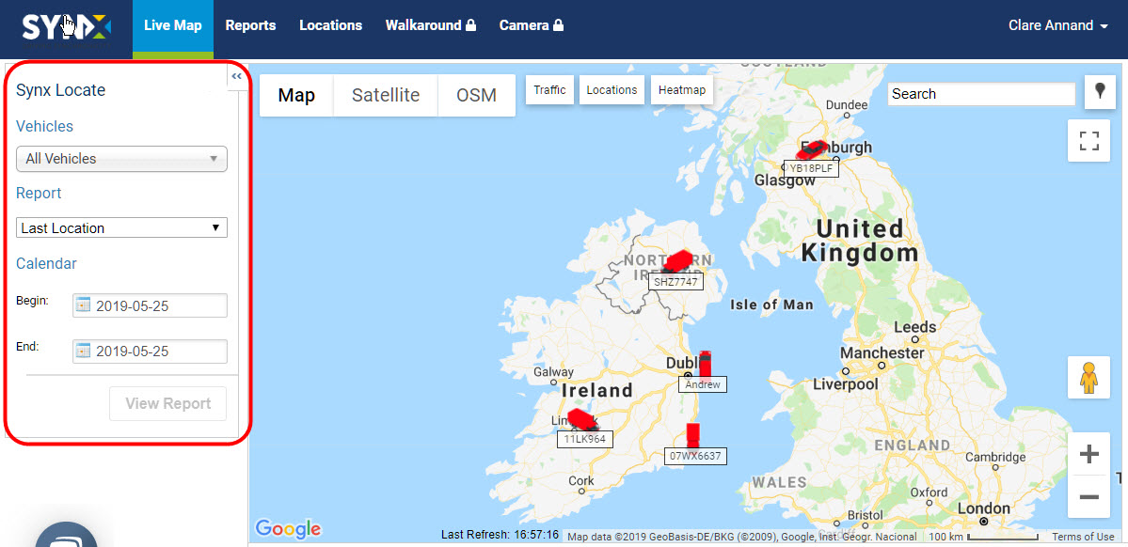Select the red vehicle marker 07WX6637

692,435
